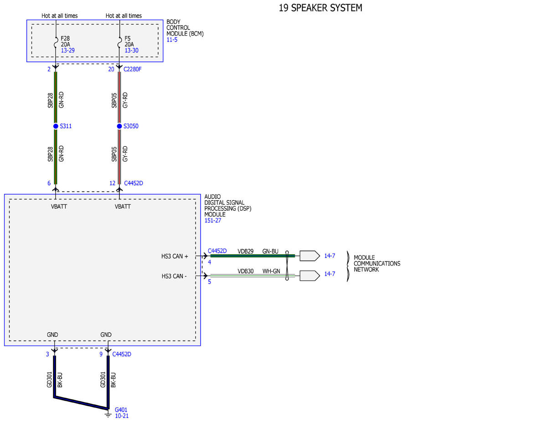Open the 10-21 ground reference link

click(122, 416)
